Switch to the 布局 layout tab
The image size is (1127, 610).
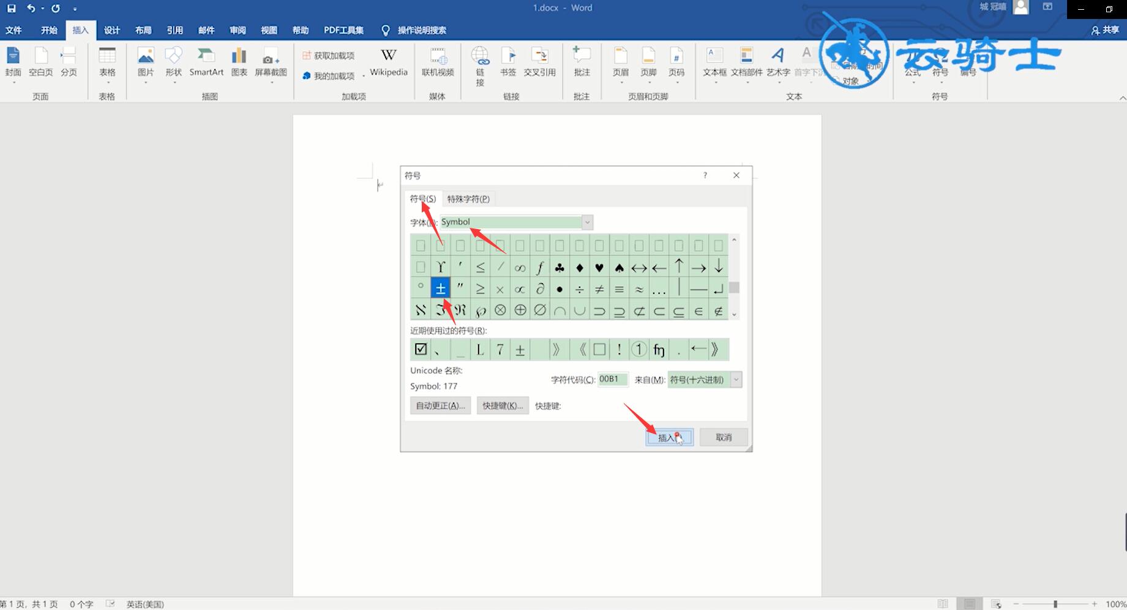(143, 30)
